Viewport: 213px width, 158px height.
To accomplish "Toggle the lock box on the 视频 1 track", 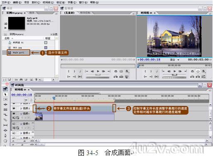I will tap(17, 114).
